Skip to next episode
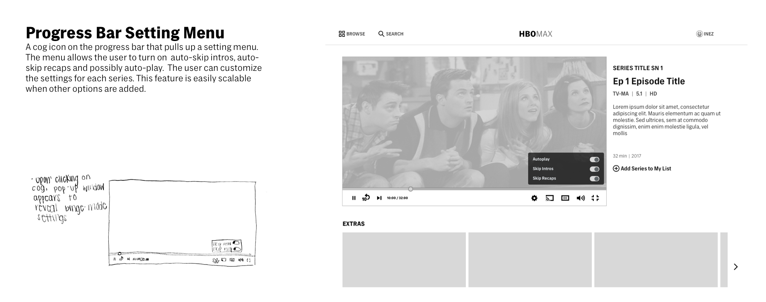This screenshot has height=302, width=766. click(x=379, y=198)
